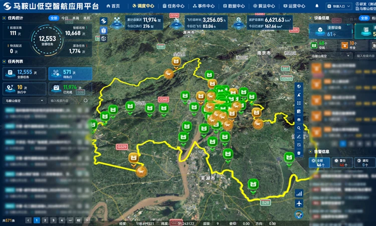
Task: Open the 首页 home menu
Action: 113,6
